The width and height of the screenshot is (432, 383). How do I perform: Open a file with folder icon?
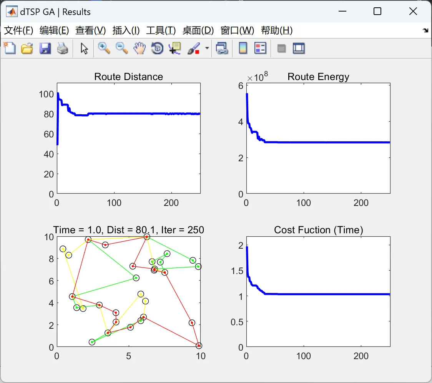pos(27,49)
